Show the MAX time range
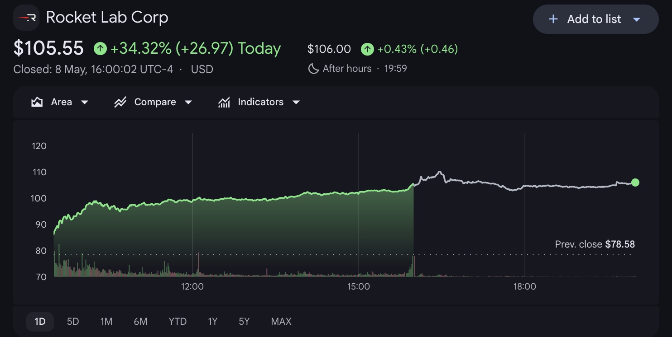This screenshot has height=337, width=672. coord(281,322)
